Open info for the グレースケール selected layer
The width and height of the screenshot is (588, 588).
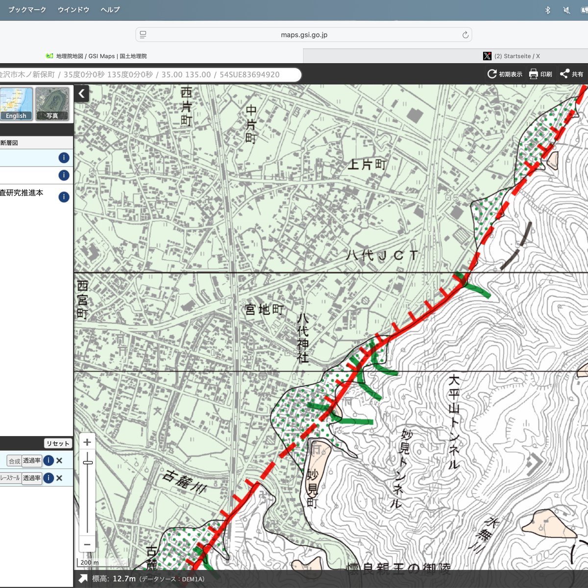coord(49,478)
